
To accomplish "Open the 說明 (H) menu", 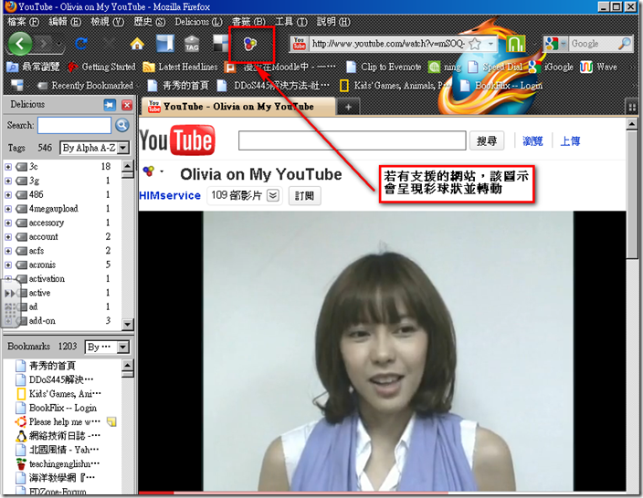I will pos(333,22).
